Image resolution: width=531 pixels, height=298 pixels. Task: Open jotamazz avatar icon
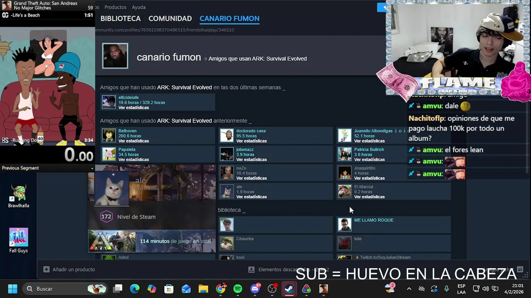[x=227, y=154]
